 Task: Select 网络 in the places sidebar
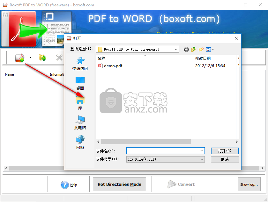click(x=80, y=142)
